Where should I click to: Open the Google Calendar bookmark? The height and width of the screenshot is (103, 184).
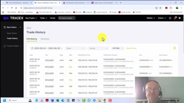pyautogui.click(x=100, y=12)
